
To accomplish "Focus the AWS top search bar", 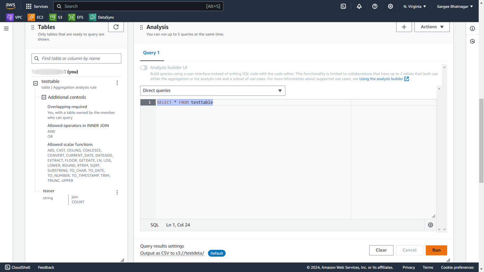I will (138, 6).
